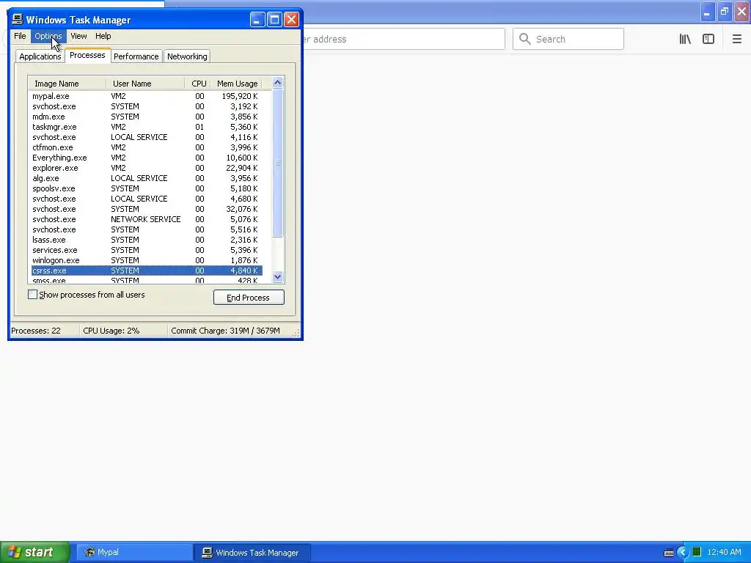Restore down the Mypal browser window
751x563 pixels.
725,12
